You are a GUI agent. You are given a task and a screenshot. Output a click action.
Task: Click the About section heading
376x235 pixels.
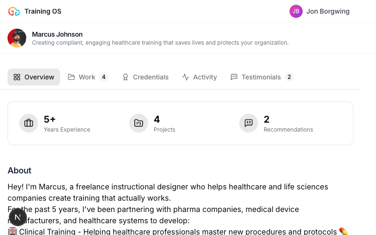(19, 171)
